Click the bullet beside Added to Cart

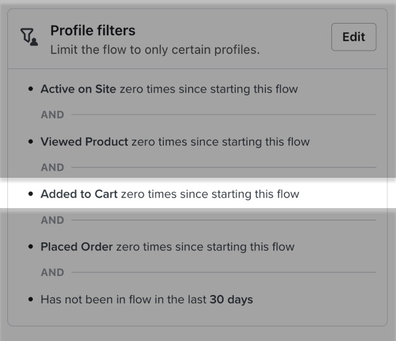[31, 194]
